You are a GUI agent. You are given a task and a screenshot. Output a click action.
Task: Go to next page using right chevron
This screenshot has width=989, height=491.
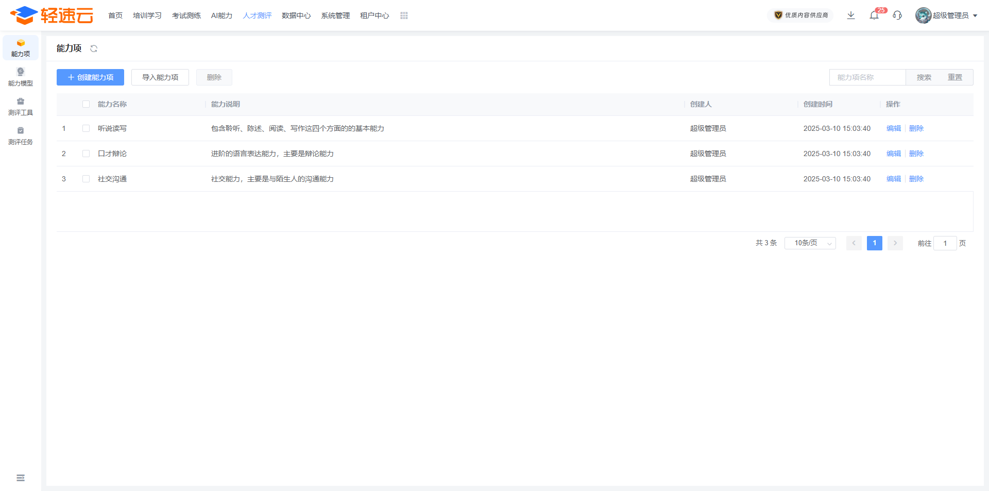[895, 243]
